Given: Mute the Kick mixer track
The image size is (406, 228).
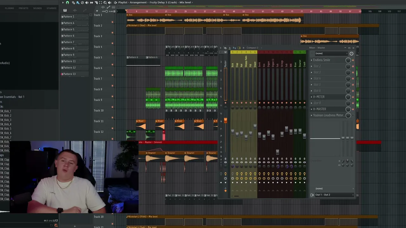Looking at the screenshot, I should (x=232, y=103).
